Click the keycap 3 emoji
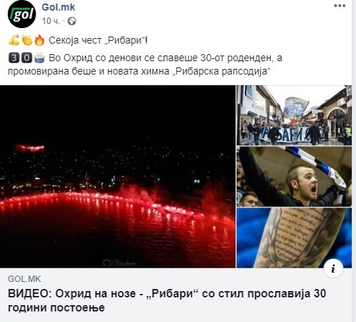The width and height of the screenshot is (356, 322). 14,58
